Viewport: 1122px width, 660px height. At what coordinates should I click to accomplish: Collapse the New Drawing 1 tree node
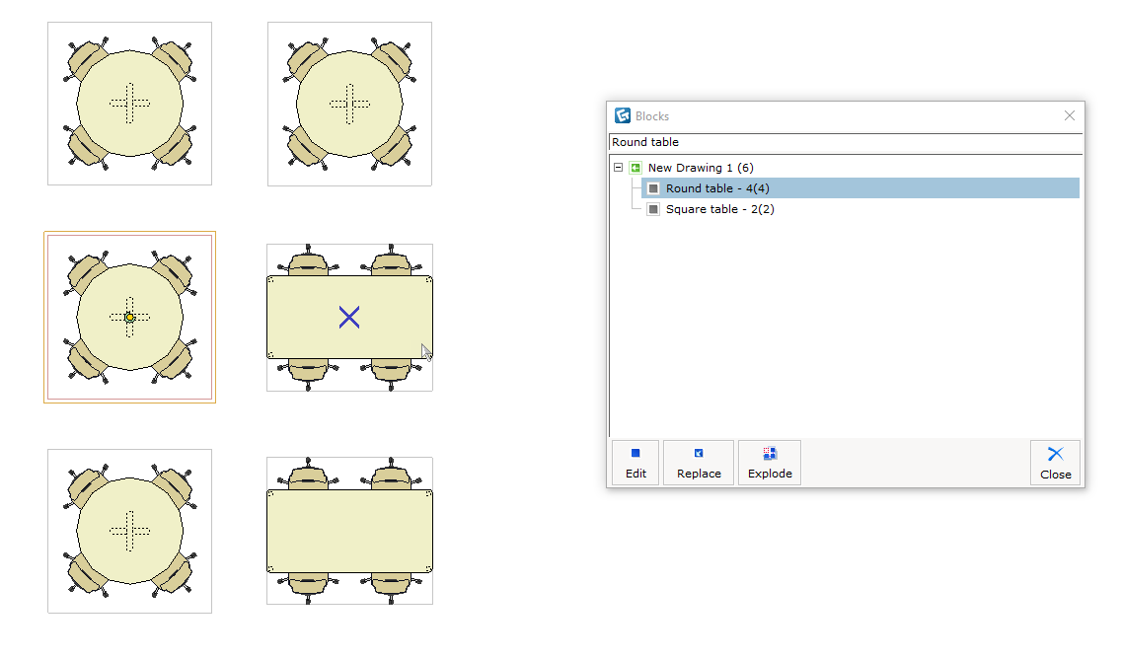point(619,168)
